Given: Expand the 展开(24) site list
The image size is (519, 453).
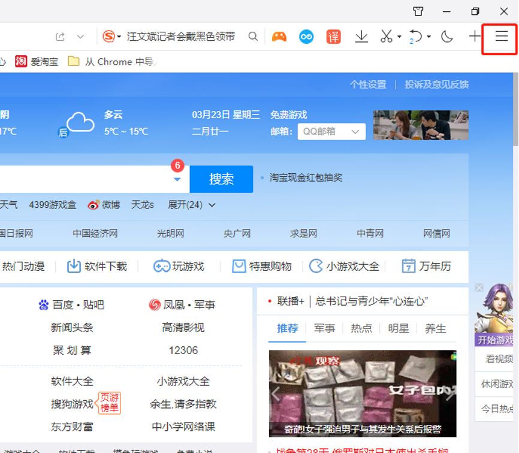Looking at the screenshot, I should (192, 205).
